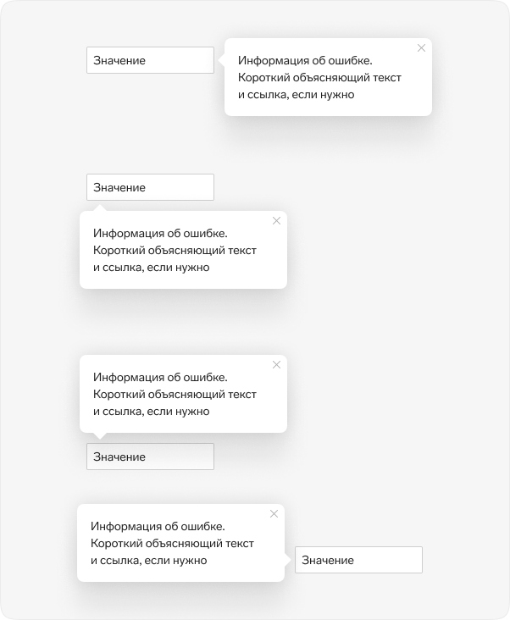
Task: Click 'Информация об ошибке.' in the right-side tooltip
Action: click(x=305, y=60)
